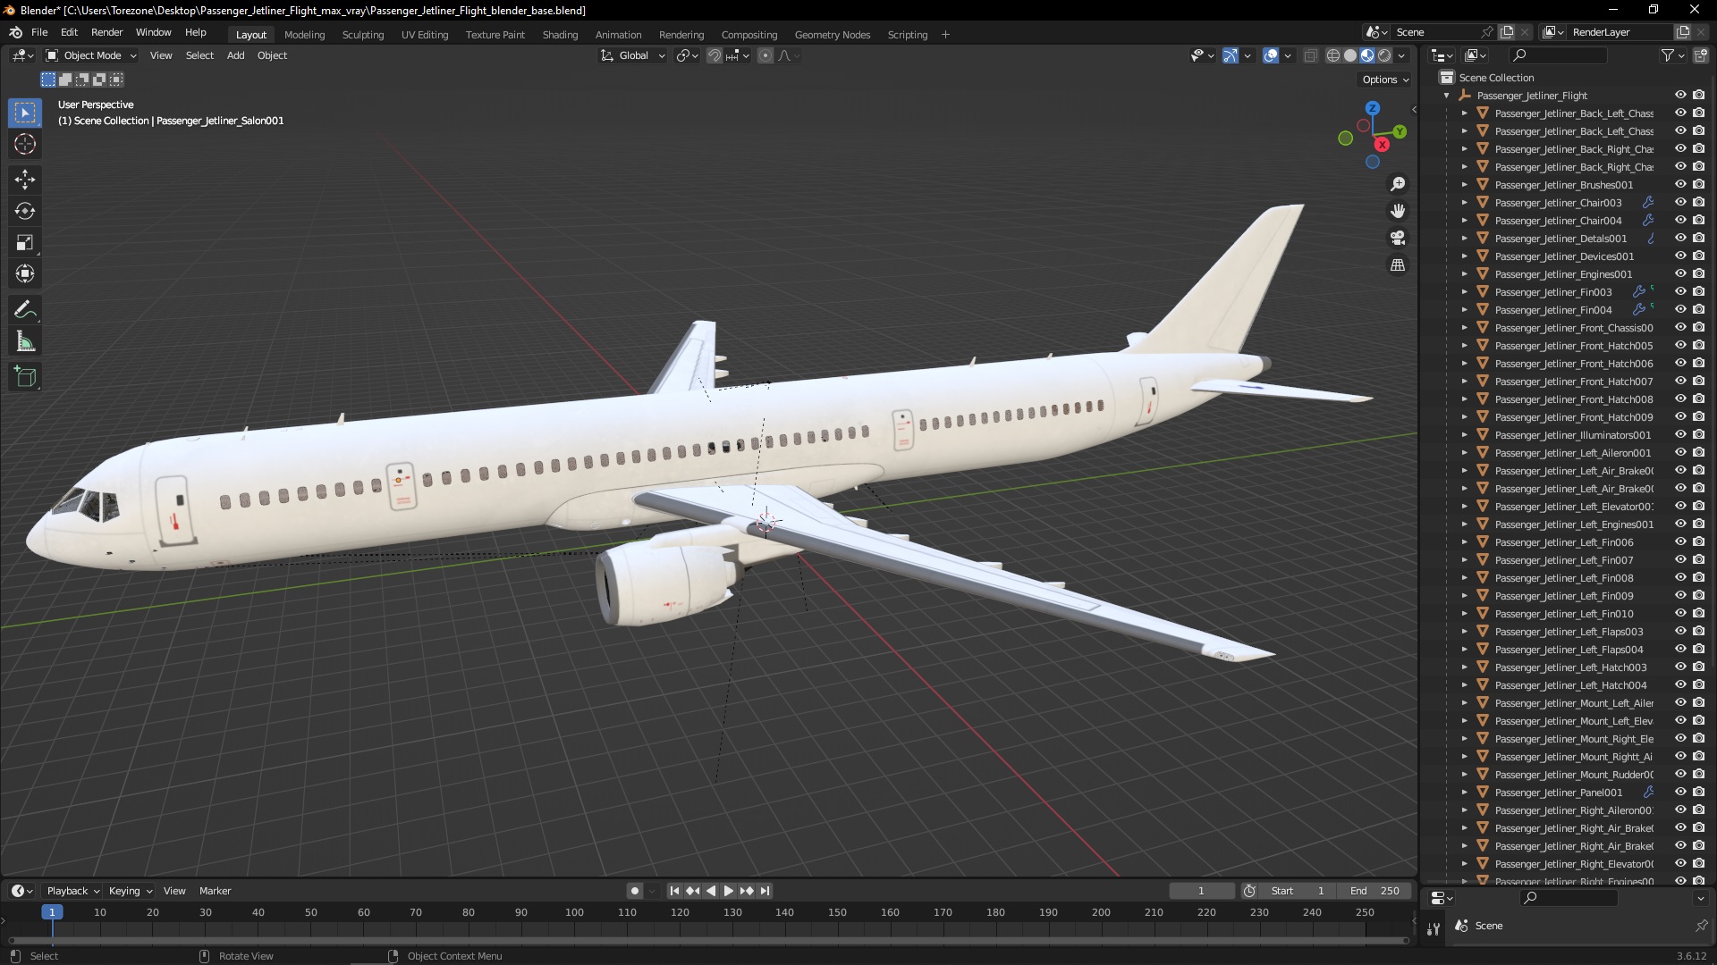Open the Render menu
Screen dimensions: 1717x965
point(106,32)
